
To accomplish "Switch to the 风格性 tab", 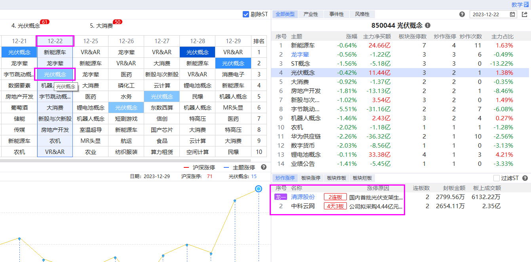I will (x=362, y=14).
